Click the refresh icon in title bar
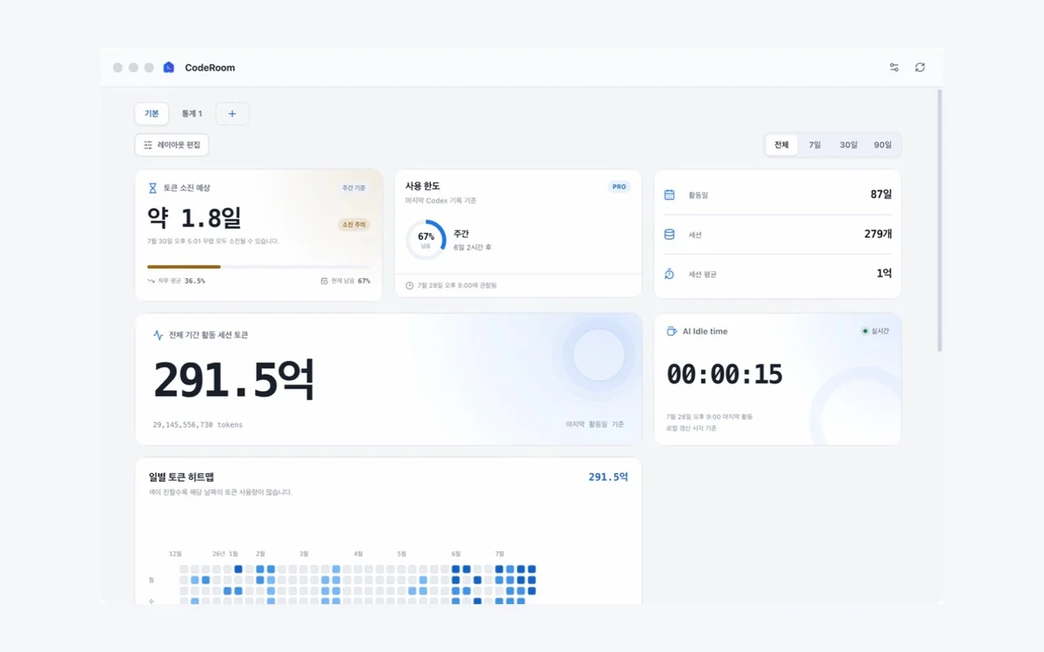This screenshot has width=1044, height=652. pos(920,68)
